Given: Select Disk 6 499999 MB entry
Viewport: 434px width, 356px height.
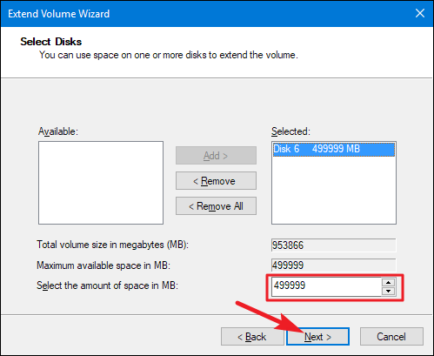Looking at the screenshot, I should [334, 149].
